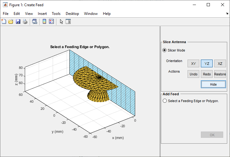Click the Print Figure icon
This screenshot has width=230, height=157.
coord(25,21)
